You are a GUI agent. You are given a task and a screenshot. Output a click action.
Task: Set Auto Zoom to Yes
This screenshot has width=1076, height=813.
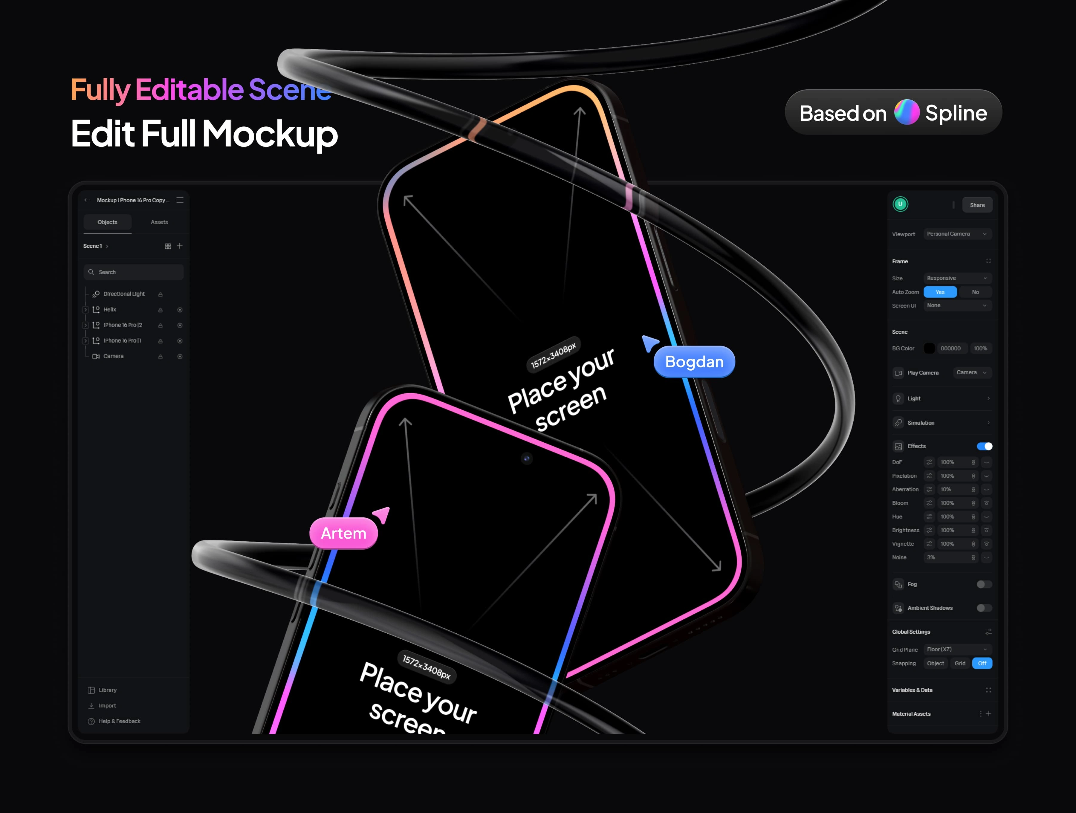pos(940,292)
